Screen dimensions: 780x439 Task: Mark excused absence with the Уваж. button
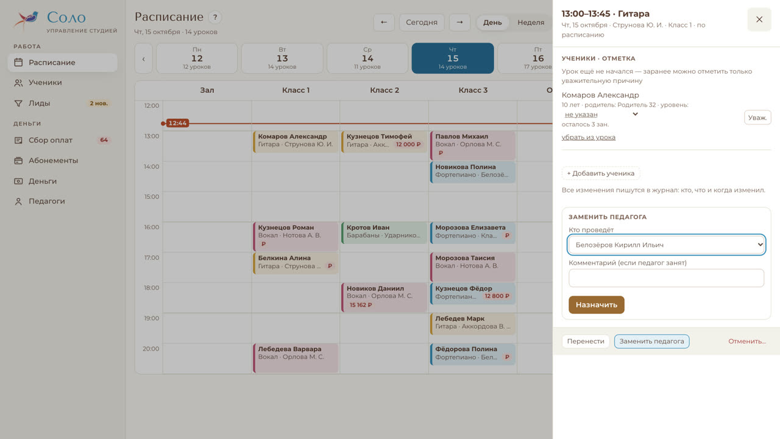757,117
